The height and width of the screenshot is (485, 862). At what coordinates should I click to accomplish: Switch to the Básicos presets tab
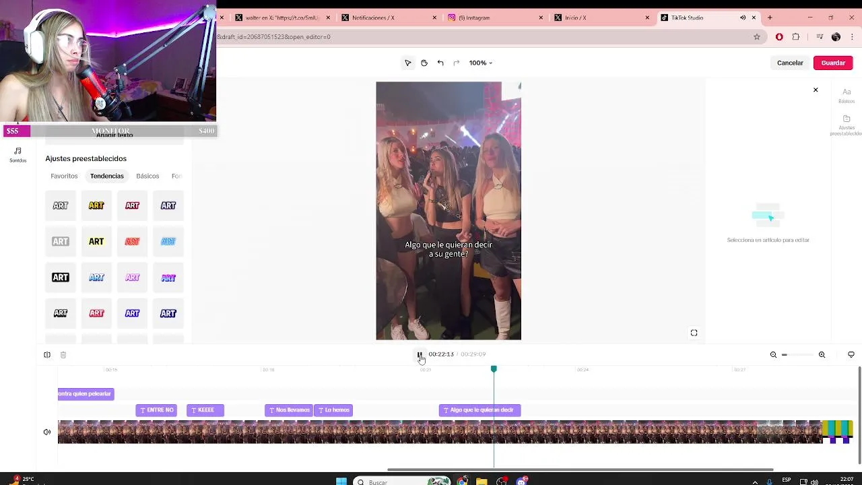(x=147, y=176)
